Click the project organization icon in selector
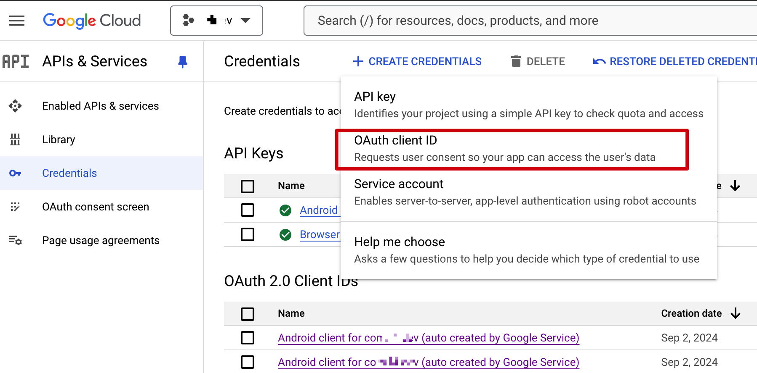Screen dimensions: 757x373 [x=188, y=20]
